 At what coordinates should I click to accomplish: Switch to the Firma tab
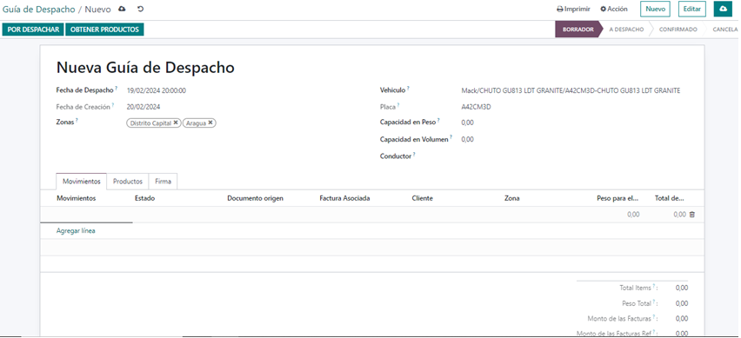[163, 182]
